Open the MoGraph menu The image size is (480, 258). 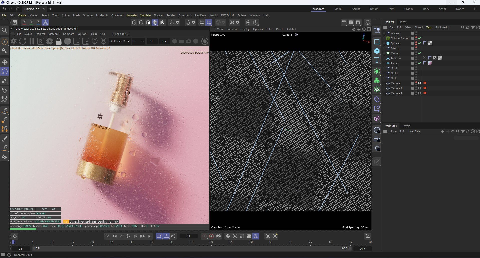click(x=102, y=15)
